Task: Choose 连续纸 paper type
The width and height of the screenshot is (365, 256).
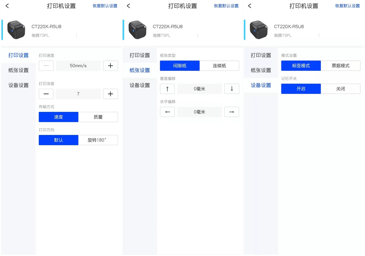Action: [x=219, y=66]
